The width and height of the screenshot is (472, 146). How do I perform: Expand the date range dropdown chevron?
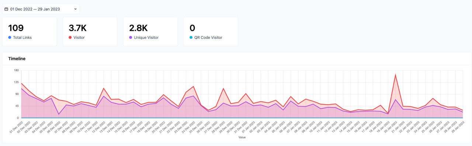(75, 9)
